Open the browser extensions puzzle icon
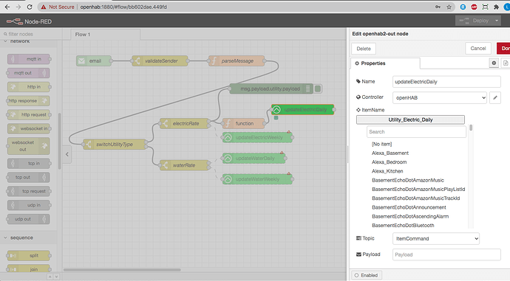 click(497, 7)
